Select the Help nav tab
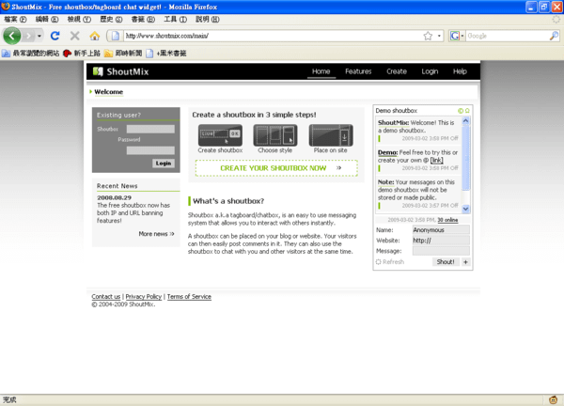564x406 pixels. (x=460, y=71)
